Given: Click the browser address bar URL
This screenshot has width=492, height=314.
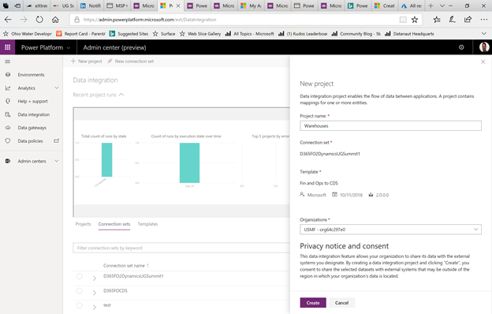Looking at the screenshot, I should (x=150, y=20).
